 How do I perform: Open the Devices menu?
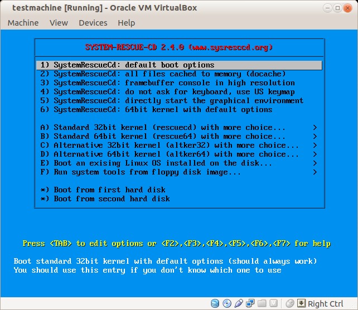(93, 23)
